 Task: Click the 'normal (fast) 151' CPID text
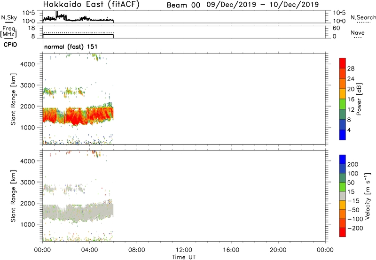pyautogui.click(x=71, y=46)
